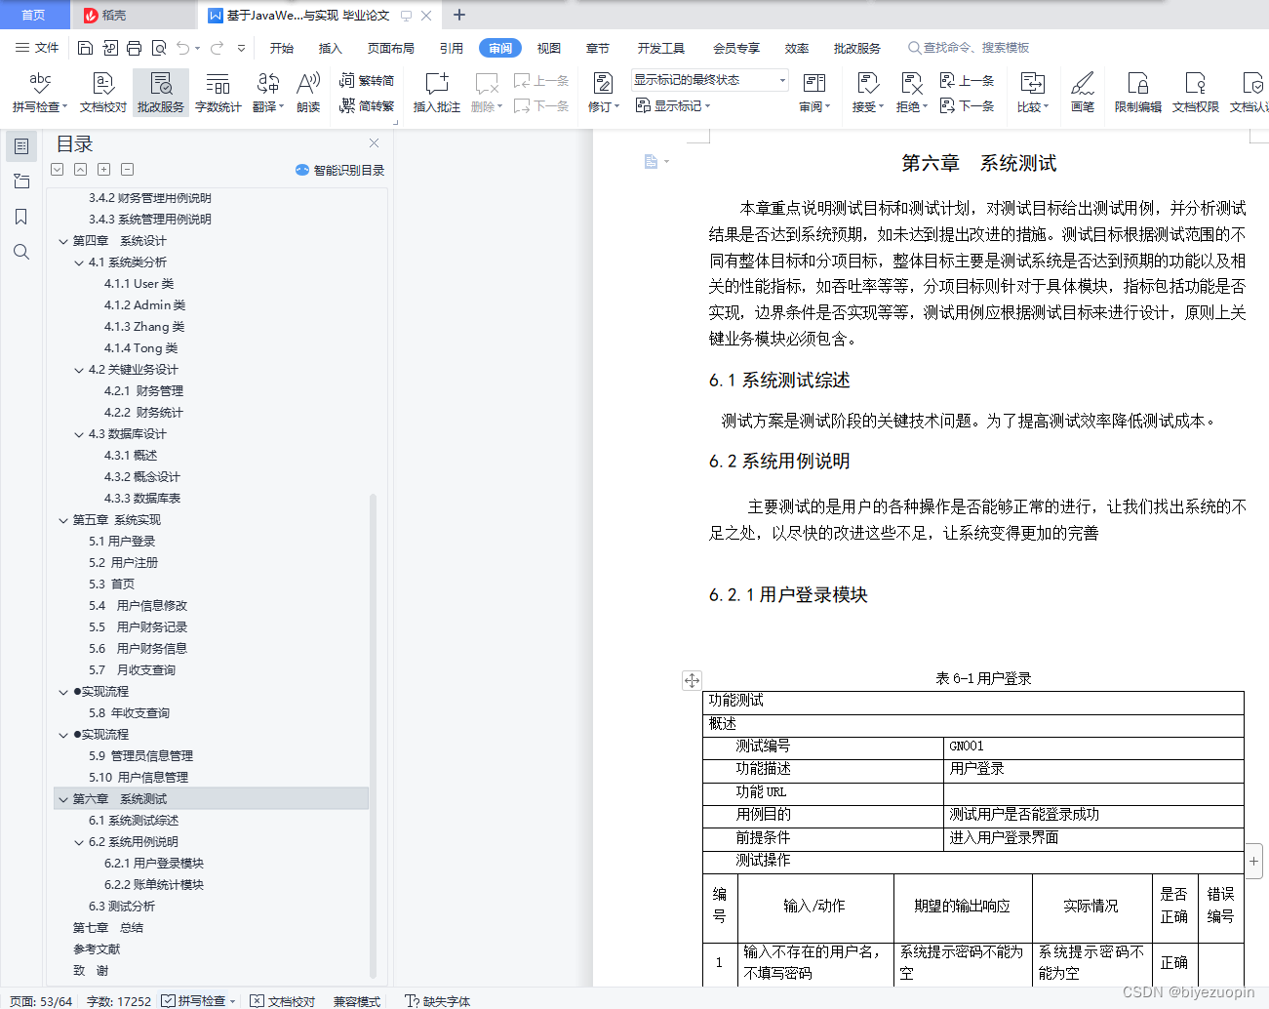The height and width of the screenshot is (1009, 1269).
Task: Open 引用 ribbon tab
Action: point(451,48)
